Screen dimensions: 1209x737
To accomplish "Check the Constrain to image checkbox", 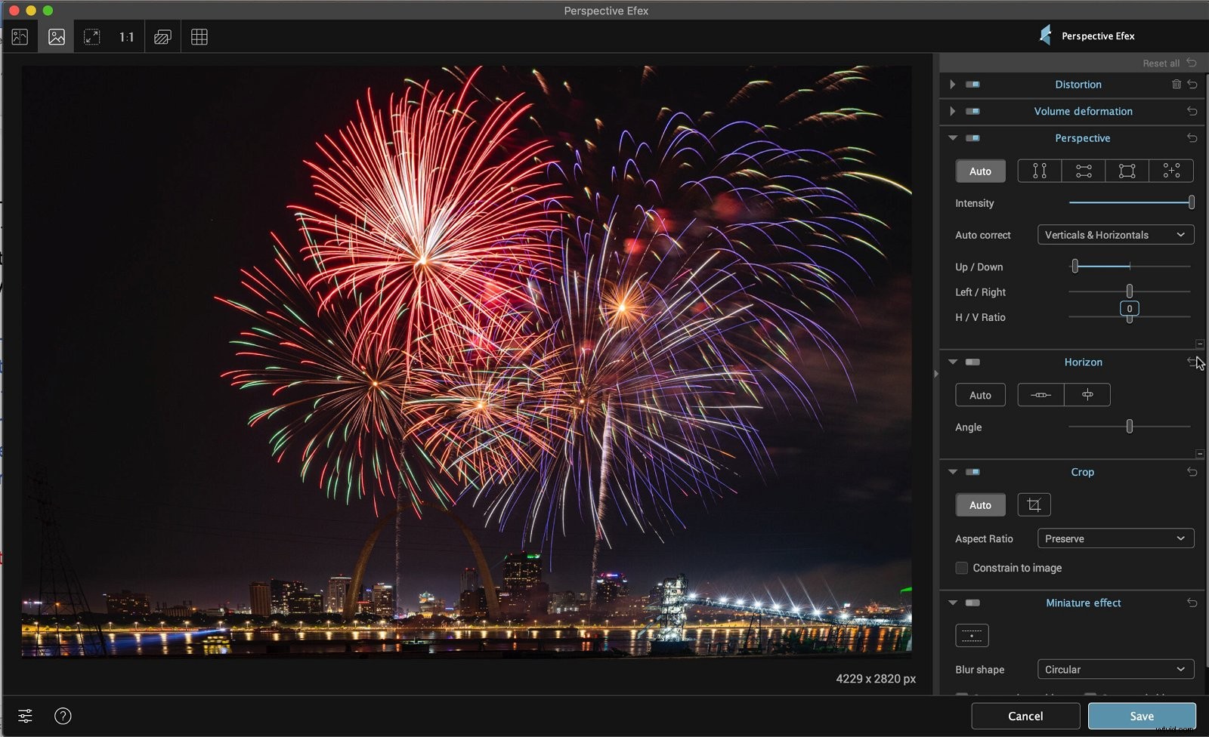I will (961, 568).
